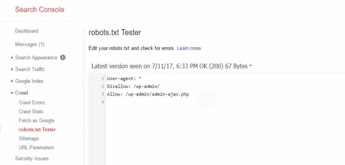Open URL Parameters settings
This screenshot has width=345, height=165.
pyautogui.click(x=36, y=148)
